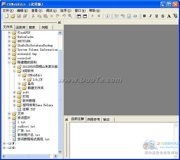Click the paste clipboard icon
Image resolution: width=180 pixels, height=160 pixels.
tap(46, 16)
